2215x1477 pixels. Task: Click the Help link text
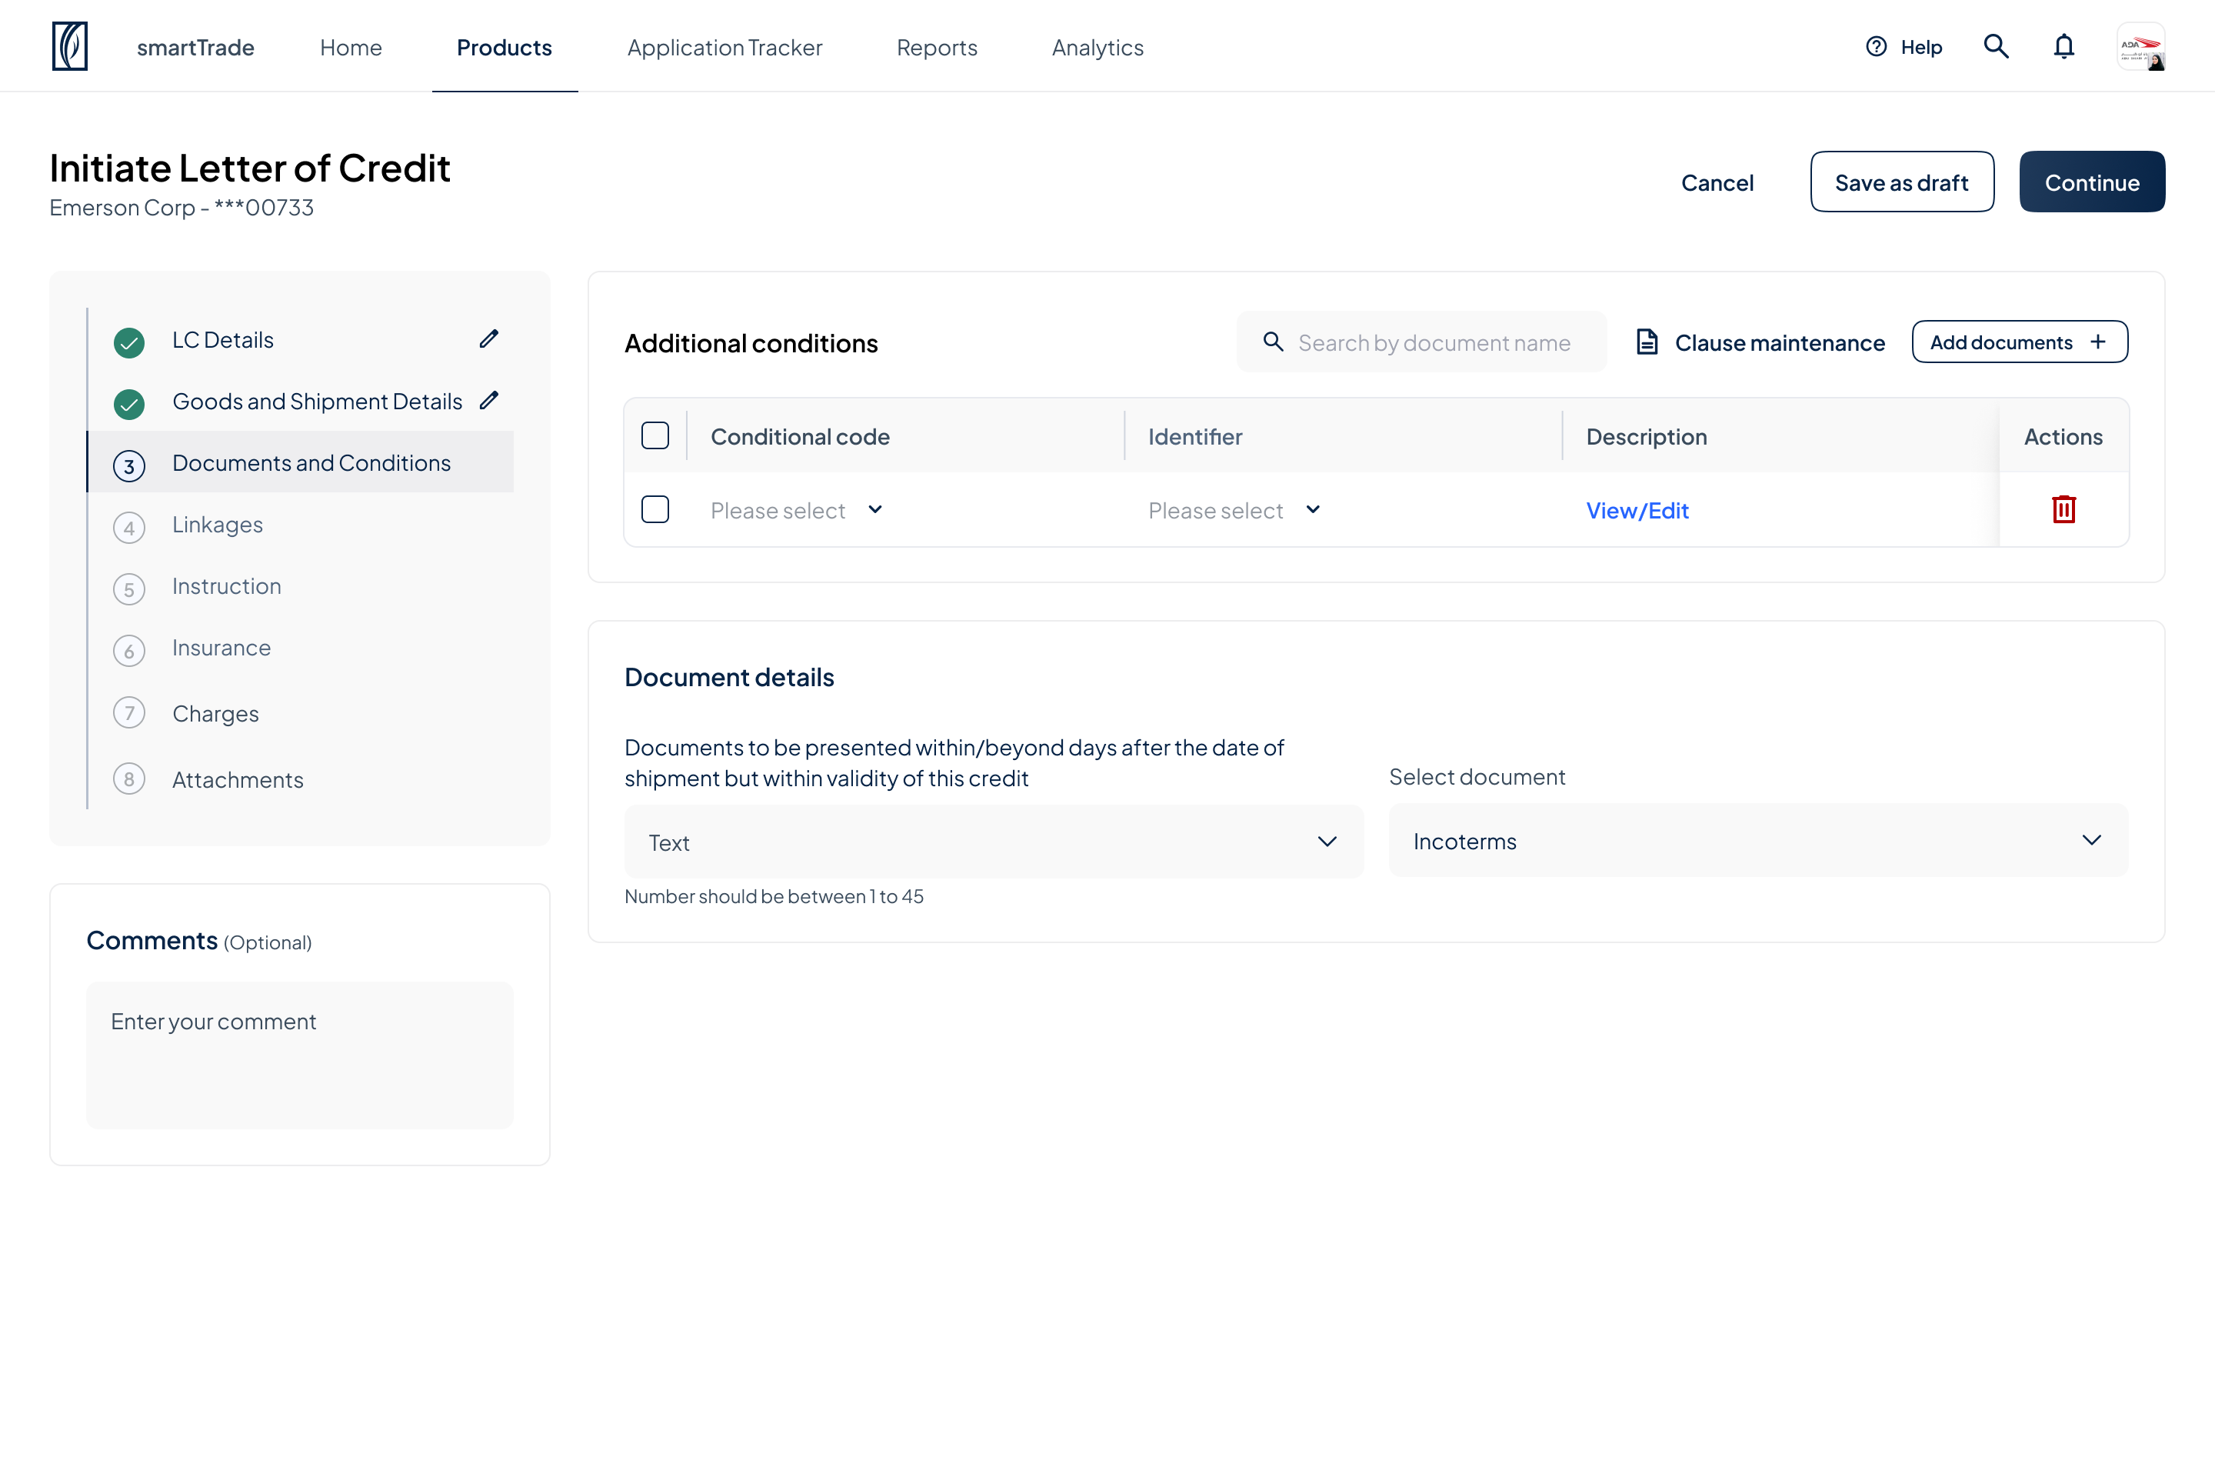[x=1921, y=47]
